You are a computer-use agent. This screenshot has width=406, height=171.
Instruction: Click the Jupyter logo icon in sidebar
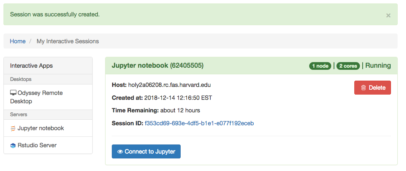[x=13, y=128]
